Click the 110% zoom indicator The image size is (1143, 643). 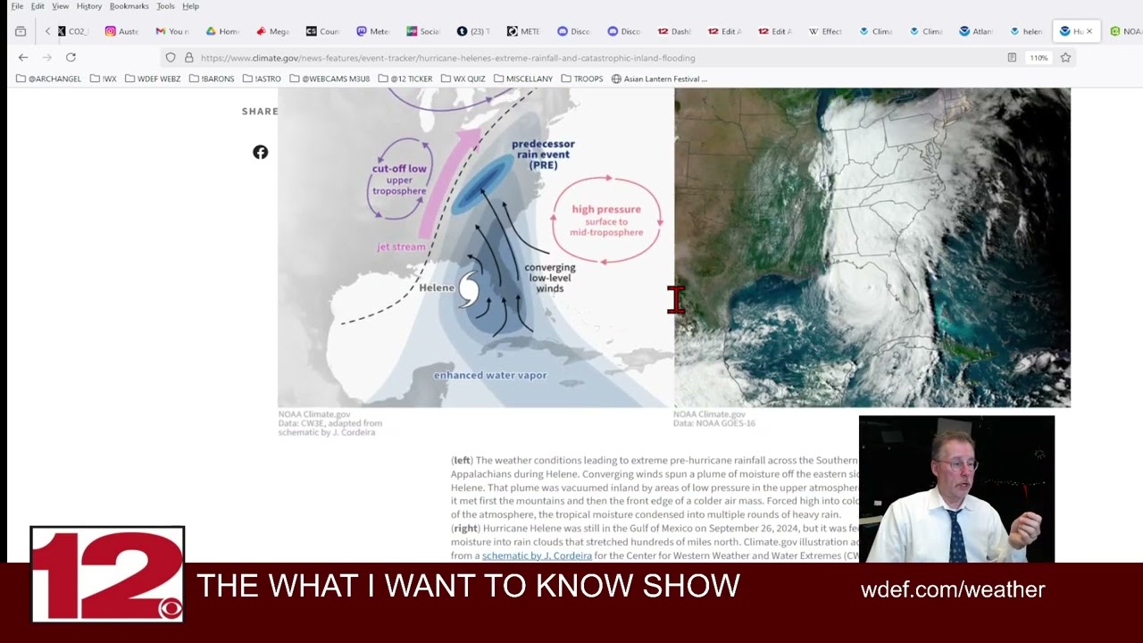pos(1039,57)
